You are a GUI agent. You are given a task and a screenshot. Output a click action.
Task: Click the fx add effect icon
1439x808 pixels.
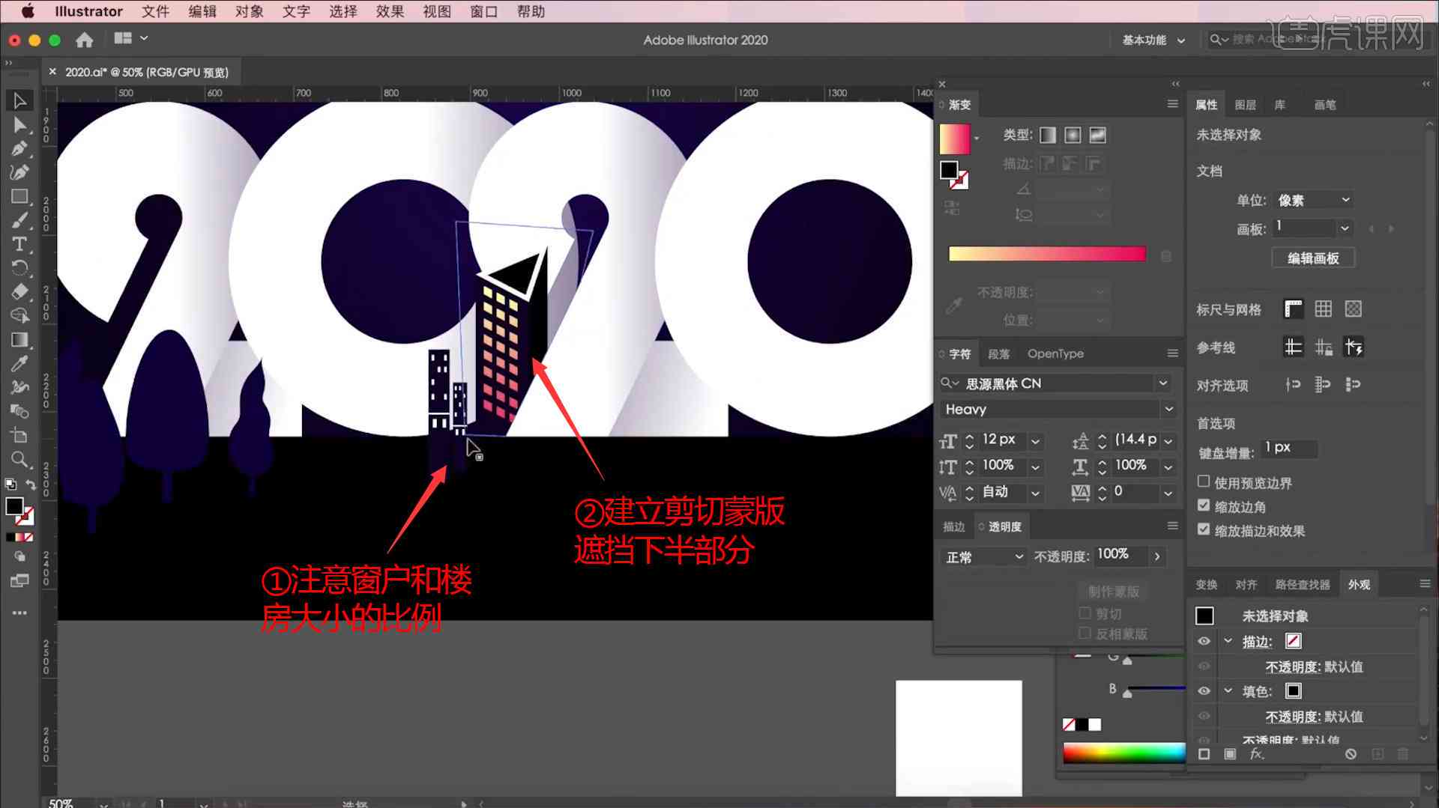coord(1257,754)
